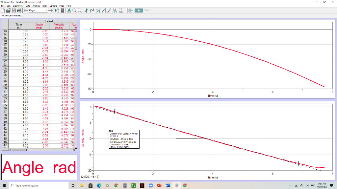Image resolution: width=337 pixels, height=189 pixels.
Task: Zoom in on the graph
Action: pos(74,10)
